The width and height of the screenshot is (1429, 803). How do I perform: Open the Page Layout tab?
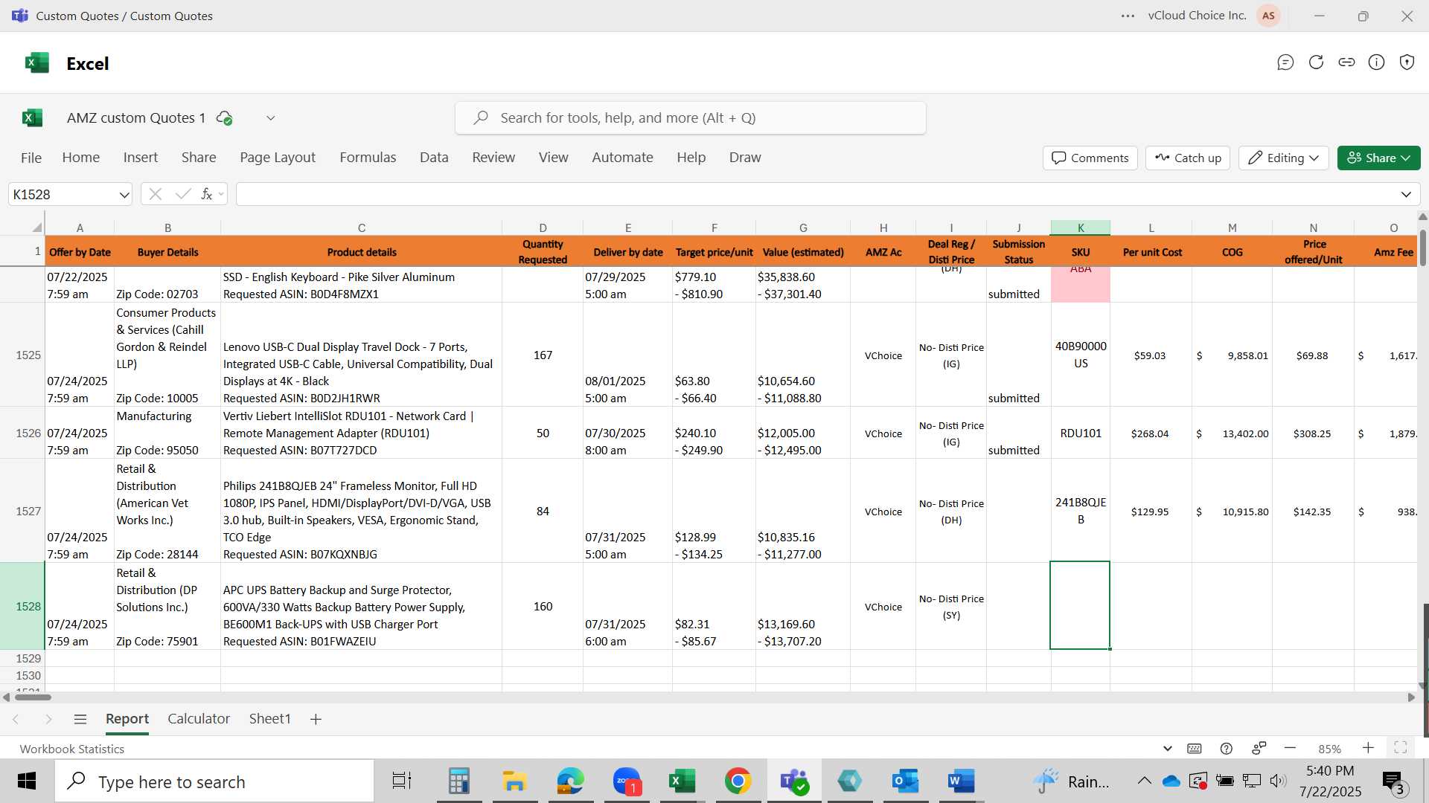(x=278, y=158)
